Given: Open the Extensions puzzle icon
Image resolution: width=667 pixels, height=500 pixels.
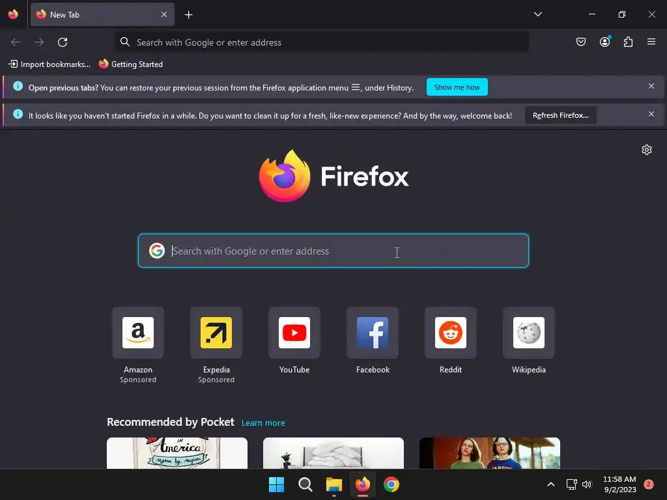Looking at the screenshot, I should pyautogui.click(x=628, y=42).
